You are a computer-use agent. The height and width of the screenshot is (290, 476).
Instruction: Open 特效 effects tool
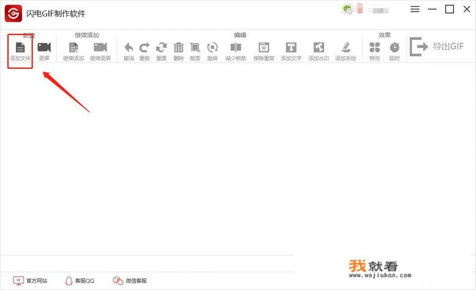(375, 48)
